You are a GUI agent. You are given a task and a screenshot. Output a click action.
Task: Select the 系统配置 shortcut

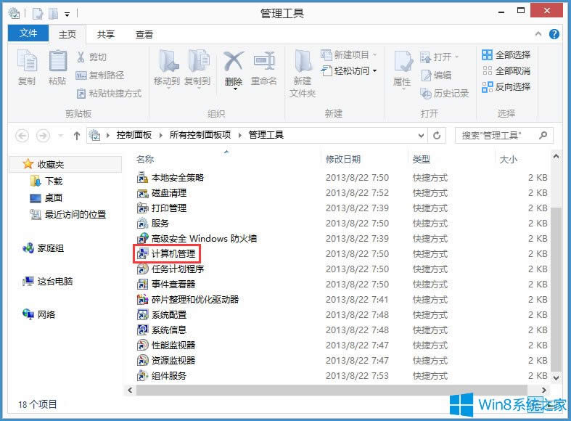162,315
